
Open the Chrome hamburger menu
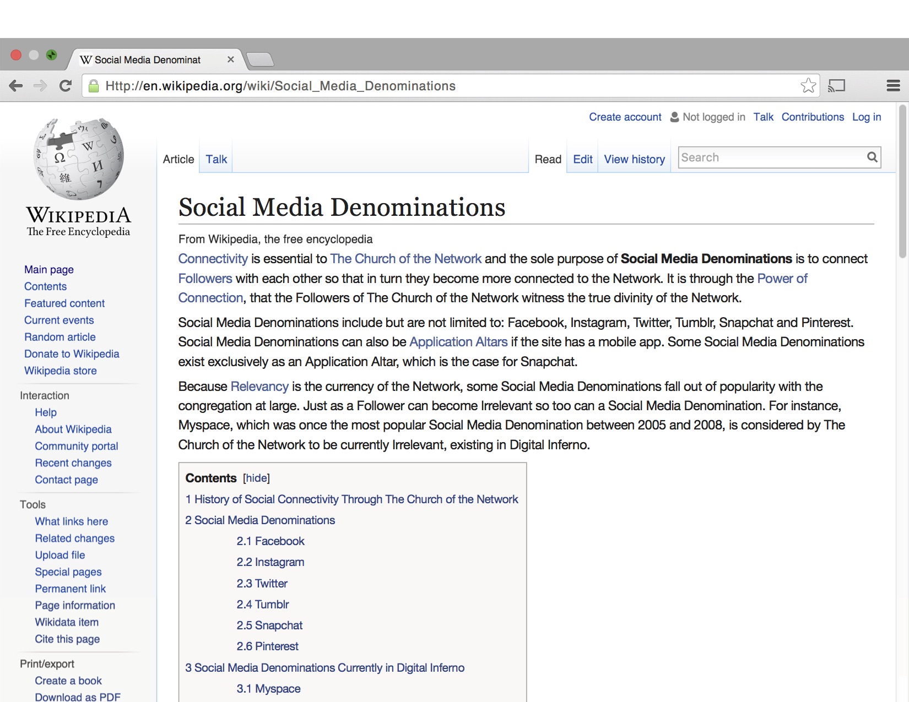893,85
